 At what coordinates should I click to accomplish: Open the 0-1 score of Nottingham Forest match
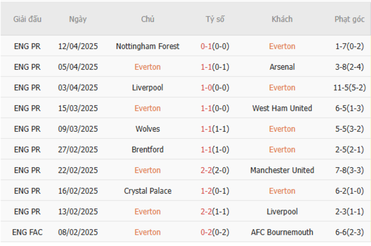coord(206,46)
